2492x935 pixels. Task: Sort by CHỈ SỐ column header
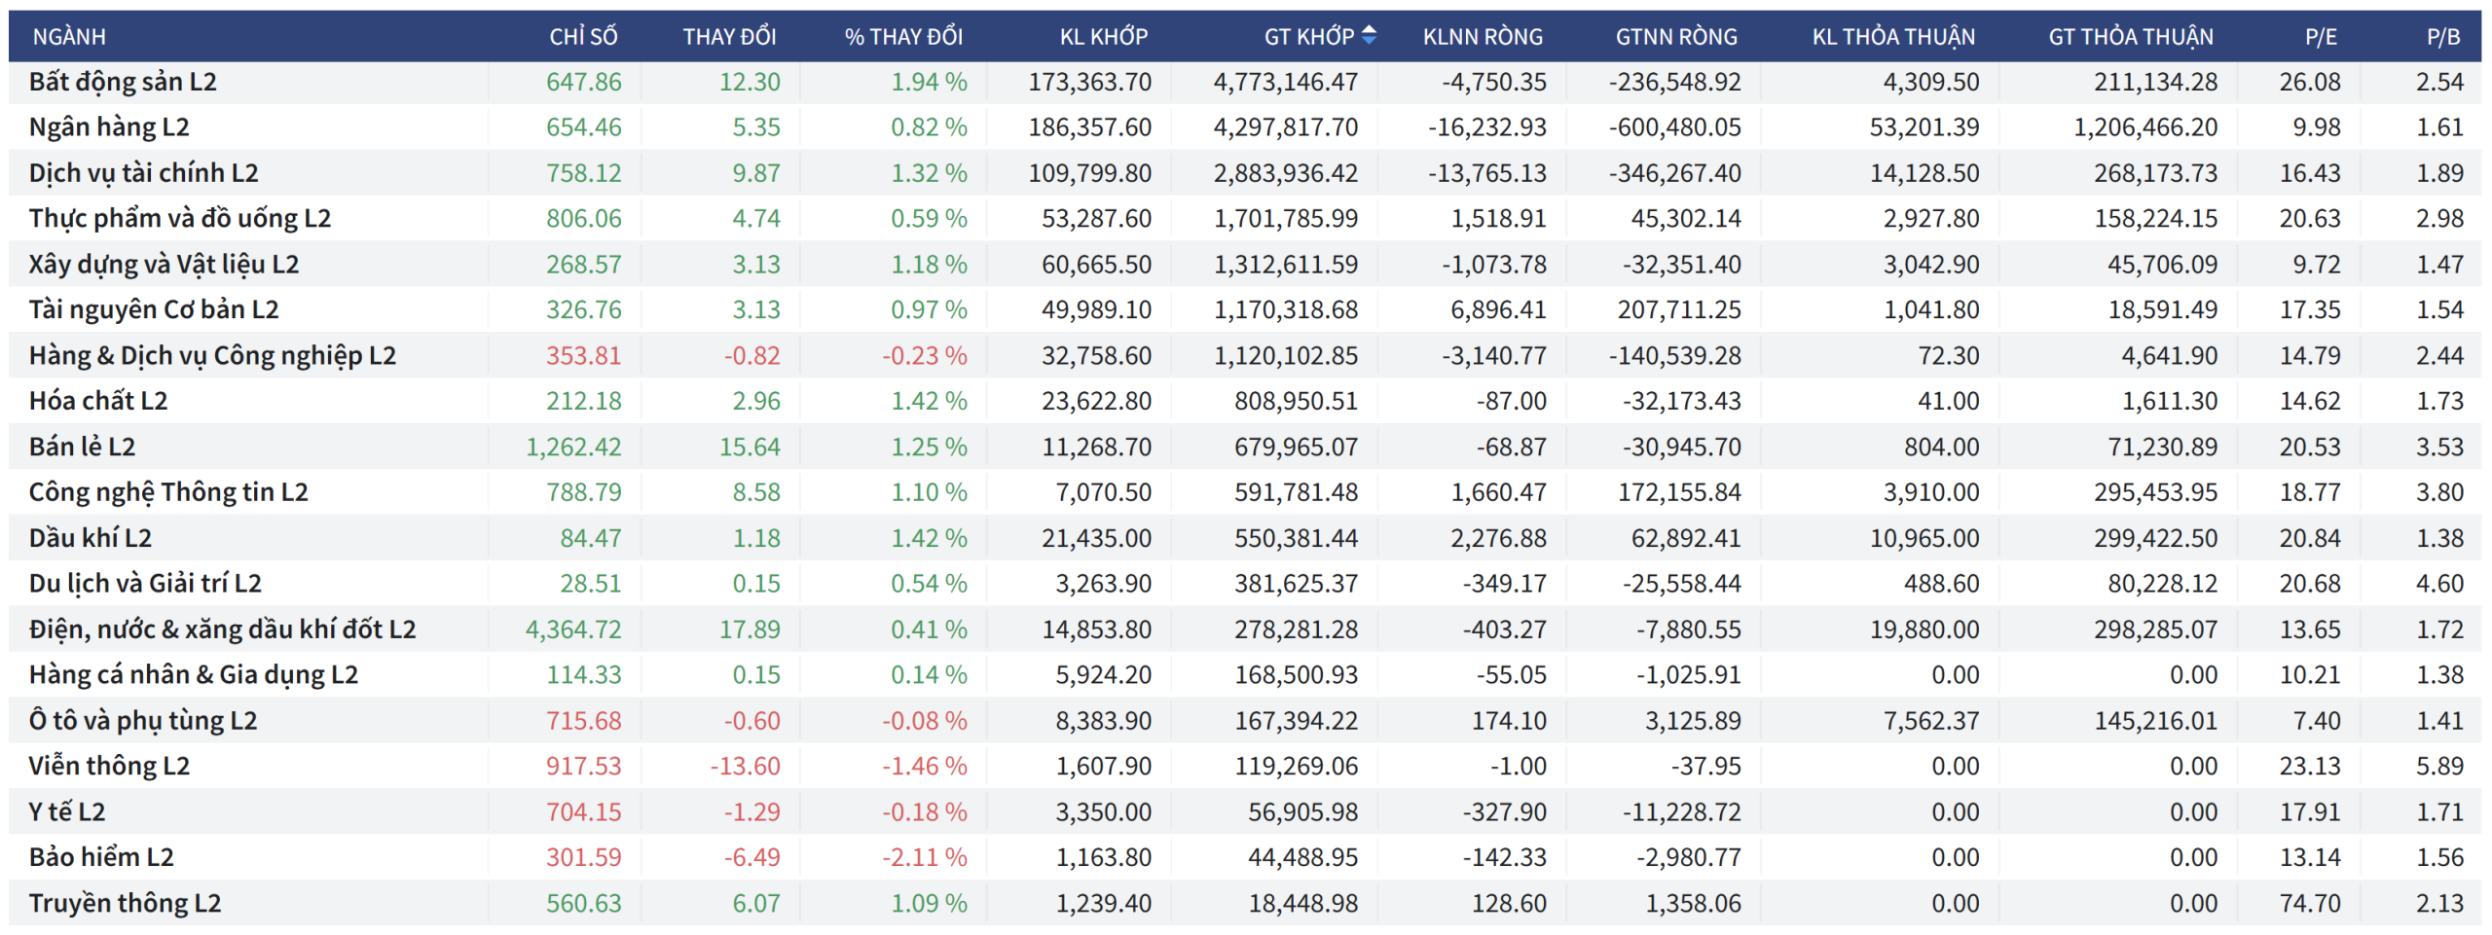point(583,37)
